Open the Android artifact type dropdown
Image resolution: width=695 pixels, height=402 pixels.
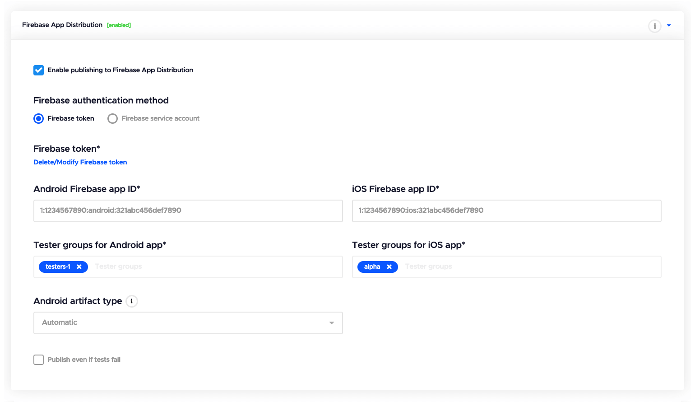click(x=188, y=323)
